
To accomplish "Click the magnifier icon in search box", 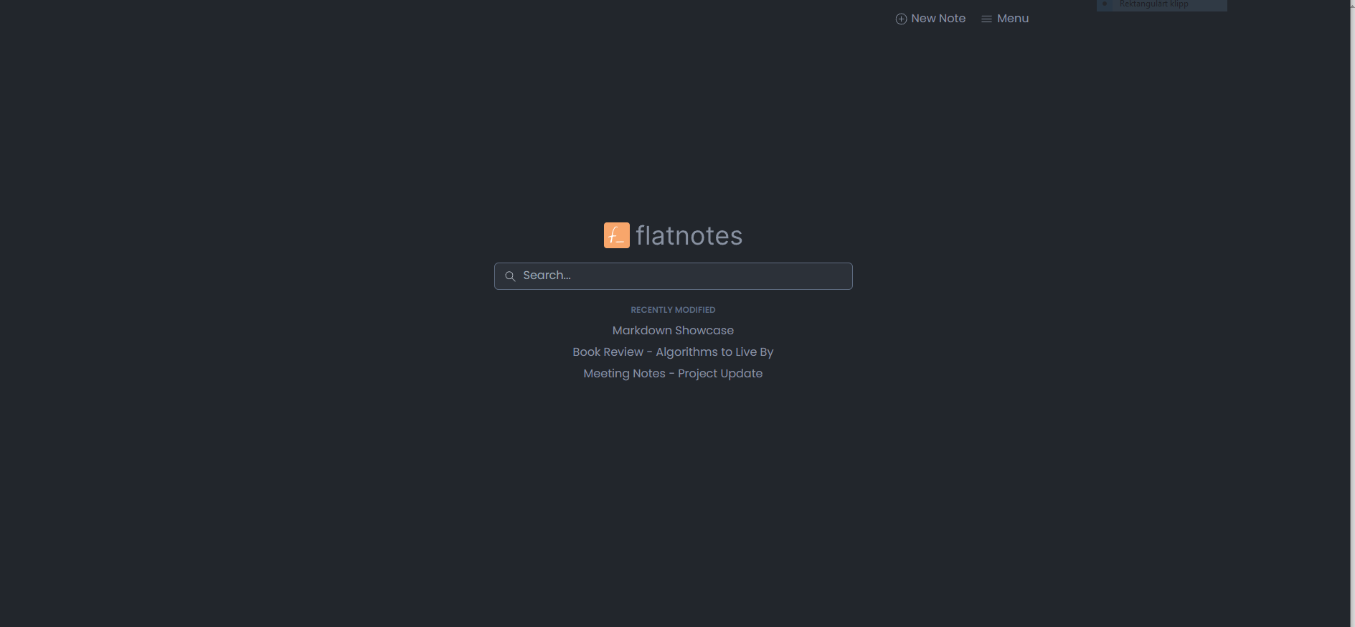I will (x=510, y=276).
